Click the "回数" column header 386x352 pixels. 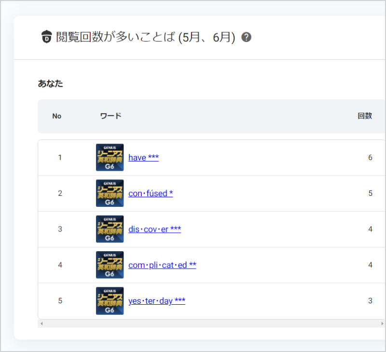365,116
